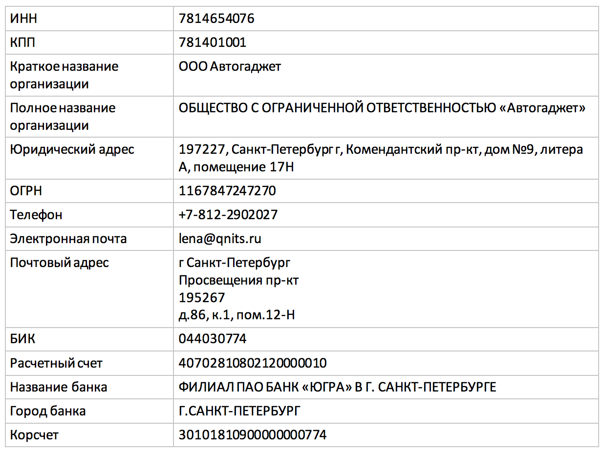The height and width of the screenshot is (454, 604).
Task: Click the Почтовый адрес label
Action: (59, 263)
